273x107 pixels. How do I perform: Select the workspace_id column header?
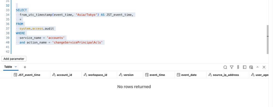click(99, 75)
